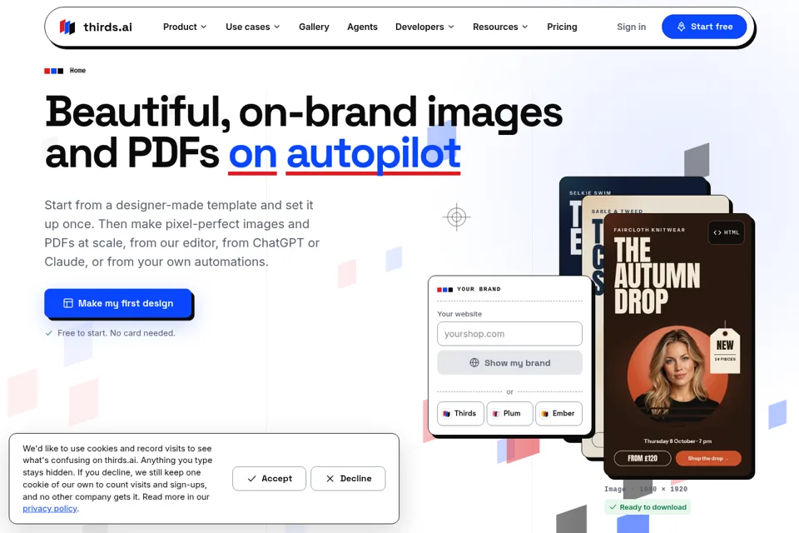Click the code brackets HTML badge icon
Screen dimensions: 799x533
717,232
